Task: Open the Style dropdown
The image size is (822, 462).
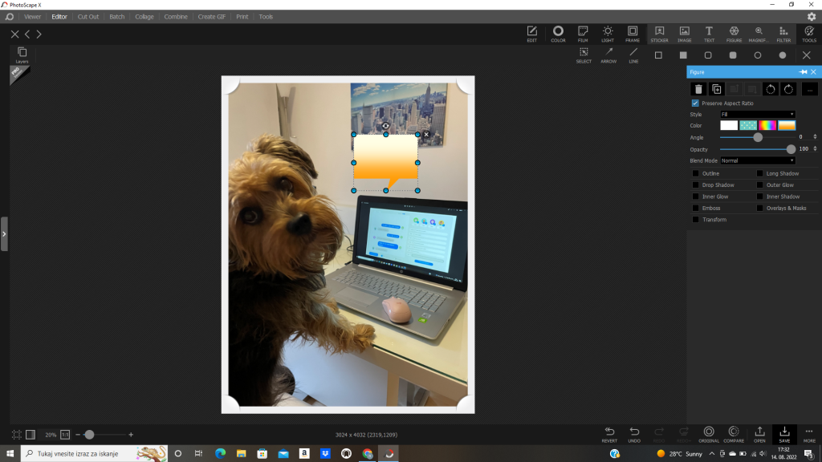Action: tap(758, 114)
